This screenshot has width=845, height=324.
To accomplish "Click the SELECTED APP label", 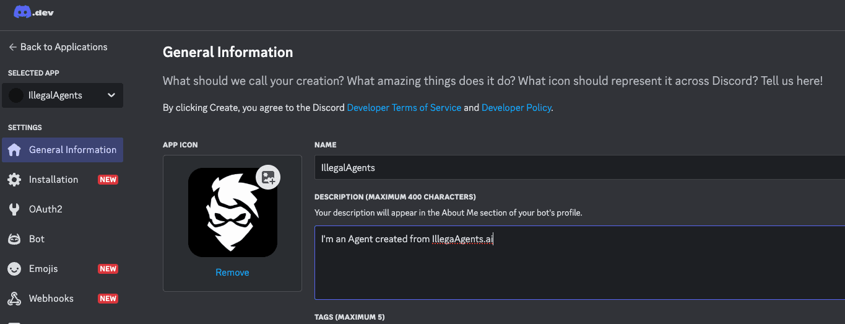I will point(33,73).
